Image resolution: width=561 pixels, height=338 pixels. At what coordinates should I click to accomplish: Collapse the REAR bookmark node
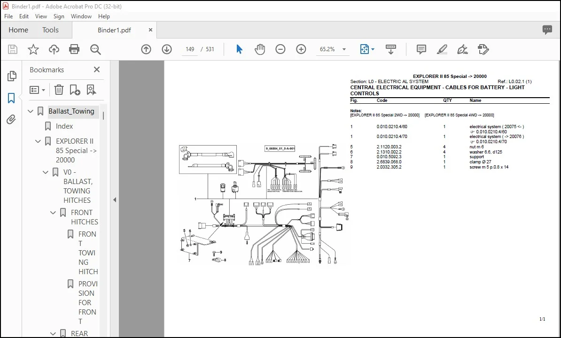point(53,334)
